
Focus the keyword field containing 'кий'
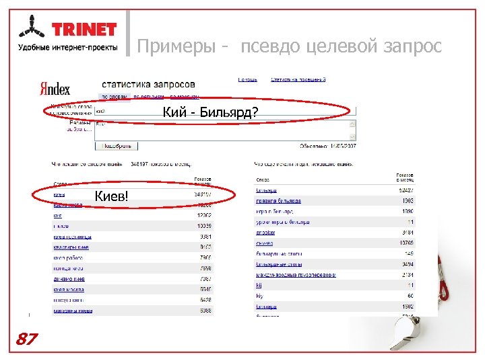point(225,111)
